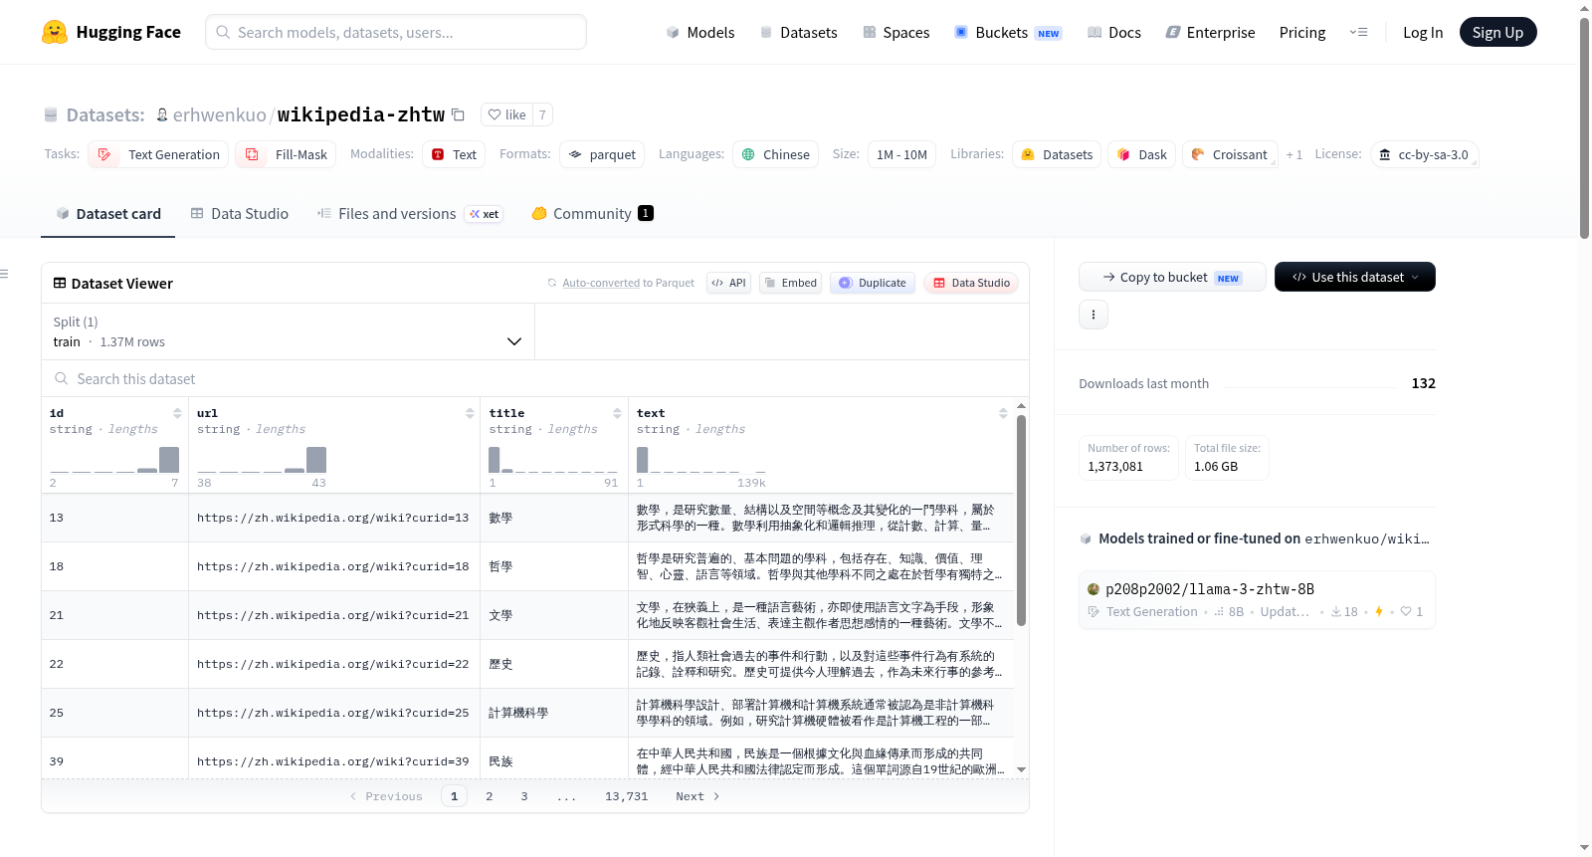Image resolution: width=1592 pixels, height=857 pixels.
Task: Click Search this dataset field
Action: [535, 378]
